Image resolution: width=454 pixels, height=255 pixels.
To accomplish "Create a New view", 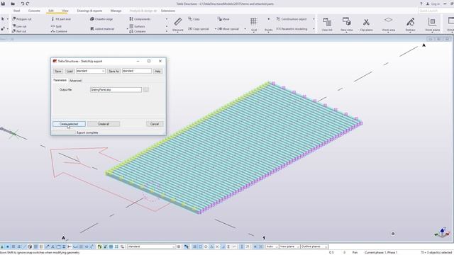I will point(347,24).
